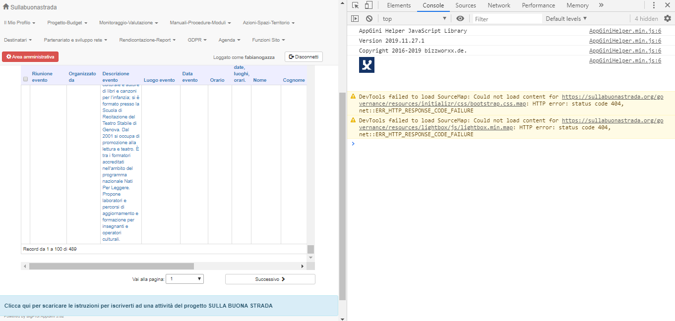Viewport: 675px width, 321px height.
Task: Open the Default levels dropdown
Action: pos(566,19)
